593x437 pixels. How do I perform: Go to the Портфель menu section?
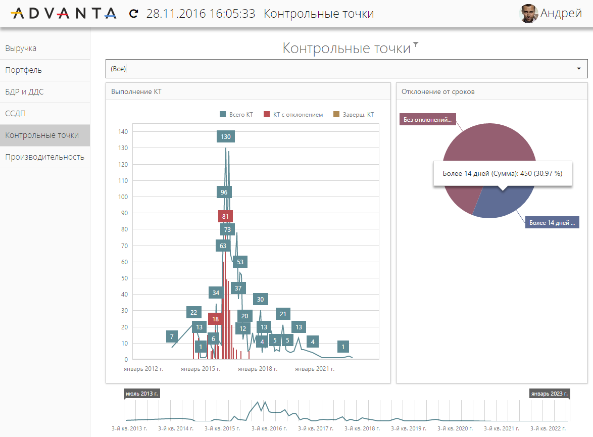click(x=24, y=70)
